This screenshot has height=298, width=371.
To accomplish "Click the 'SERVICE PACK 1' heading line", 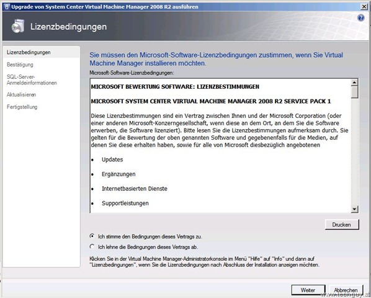I will click(211, 101).
